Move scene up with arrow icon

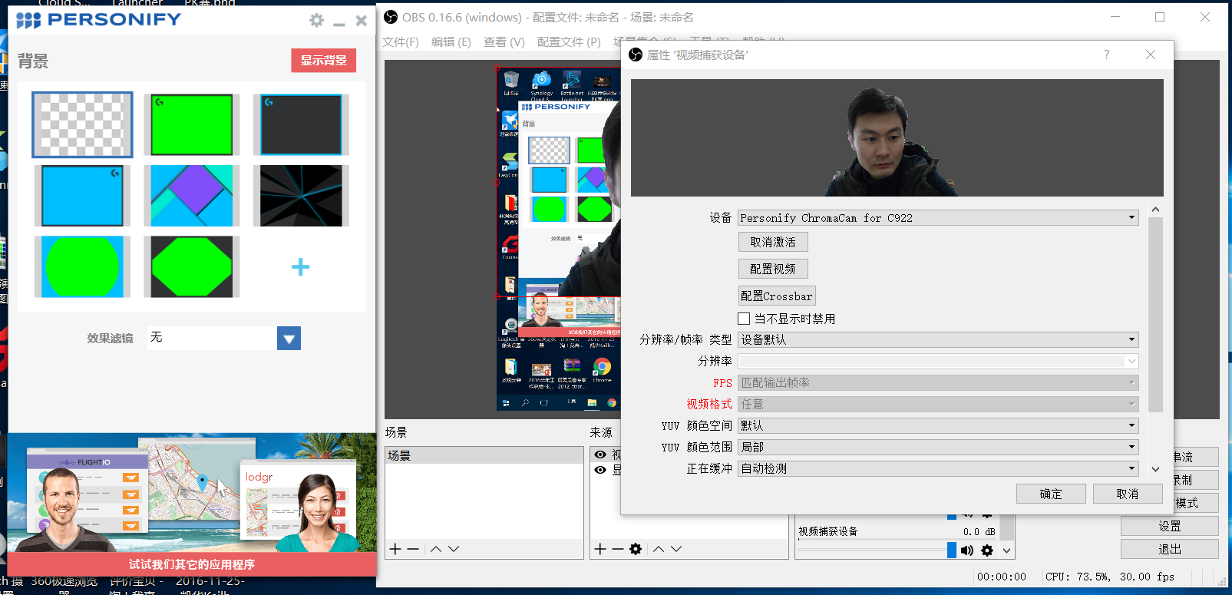(436, 549)
